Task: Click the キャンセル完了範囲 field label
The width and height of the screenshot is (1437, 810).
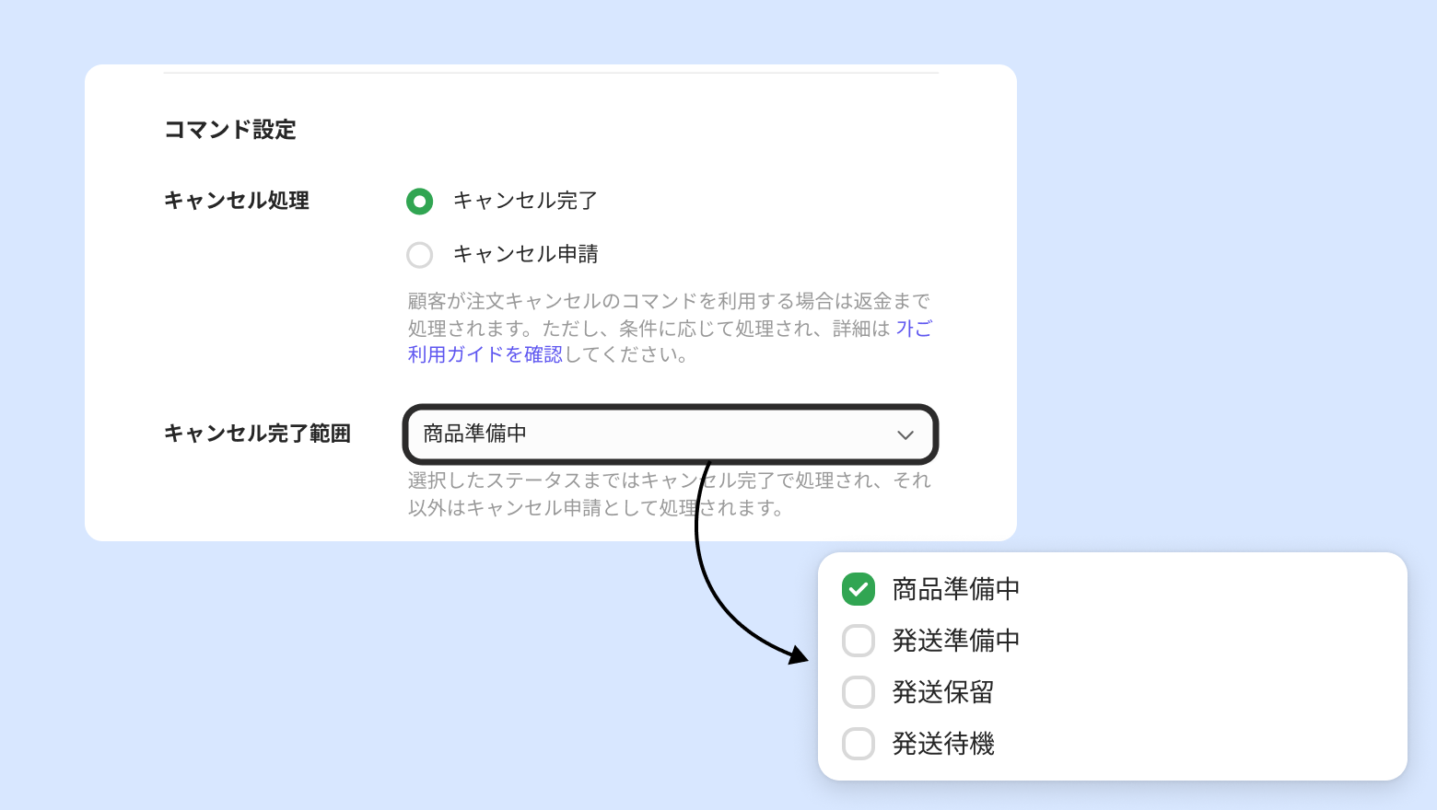Action: point(257,434)
